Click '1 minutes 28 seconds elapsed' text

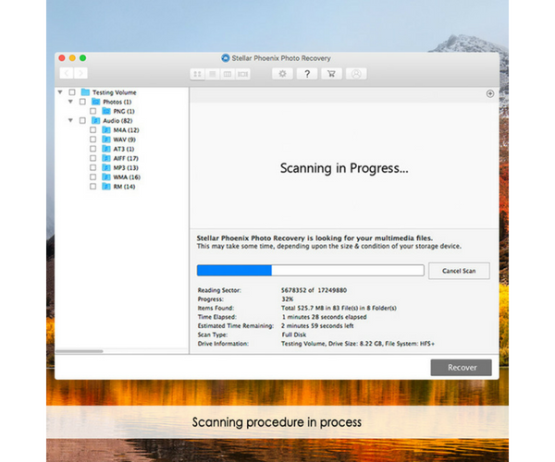pyautogui.click(x=325, y=317)
